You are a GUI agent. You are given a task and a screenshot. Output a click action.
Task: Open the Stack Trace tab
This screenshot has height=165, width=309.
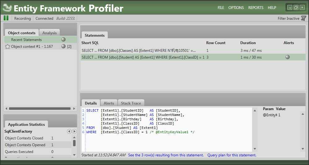point(131,103)
